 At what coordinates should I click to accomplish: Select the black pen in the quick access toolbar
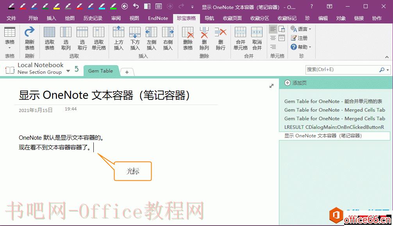[x=11, y=6]
